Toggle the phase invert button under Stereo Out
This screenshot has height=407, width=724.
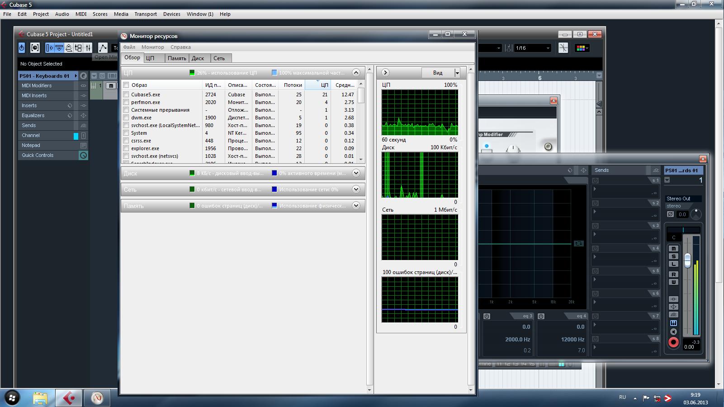[670, 214]
